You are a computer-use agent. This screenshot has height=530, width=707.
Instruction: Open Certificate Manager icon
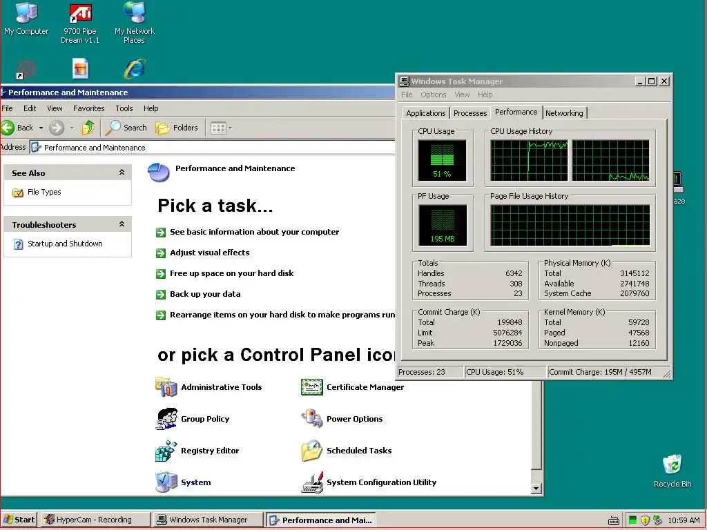pyautogui.click(x=353, y=387)
